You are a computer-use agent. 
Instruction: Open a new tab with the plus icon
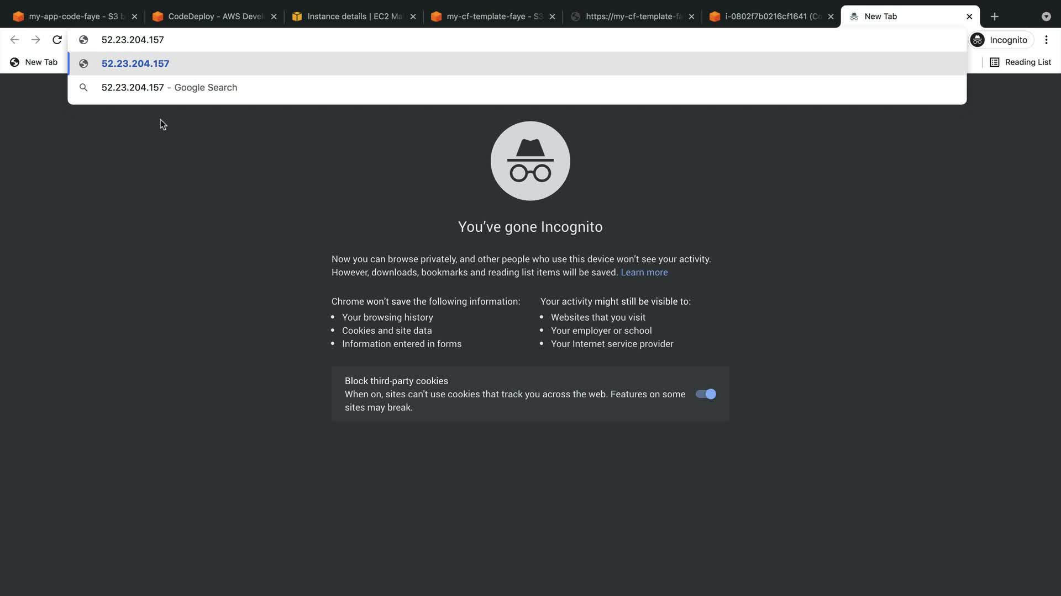(995, 17)
